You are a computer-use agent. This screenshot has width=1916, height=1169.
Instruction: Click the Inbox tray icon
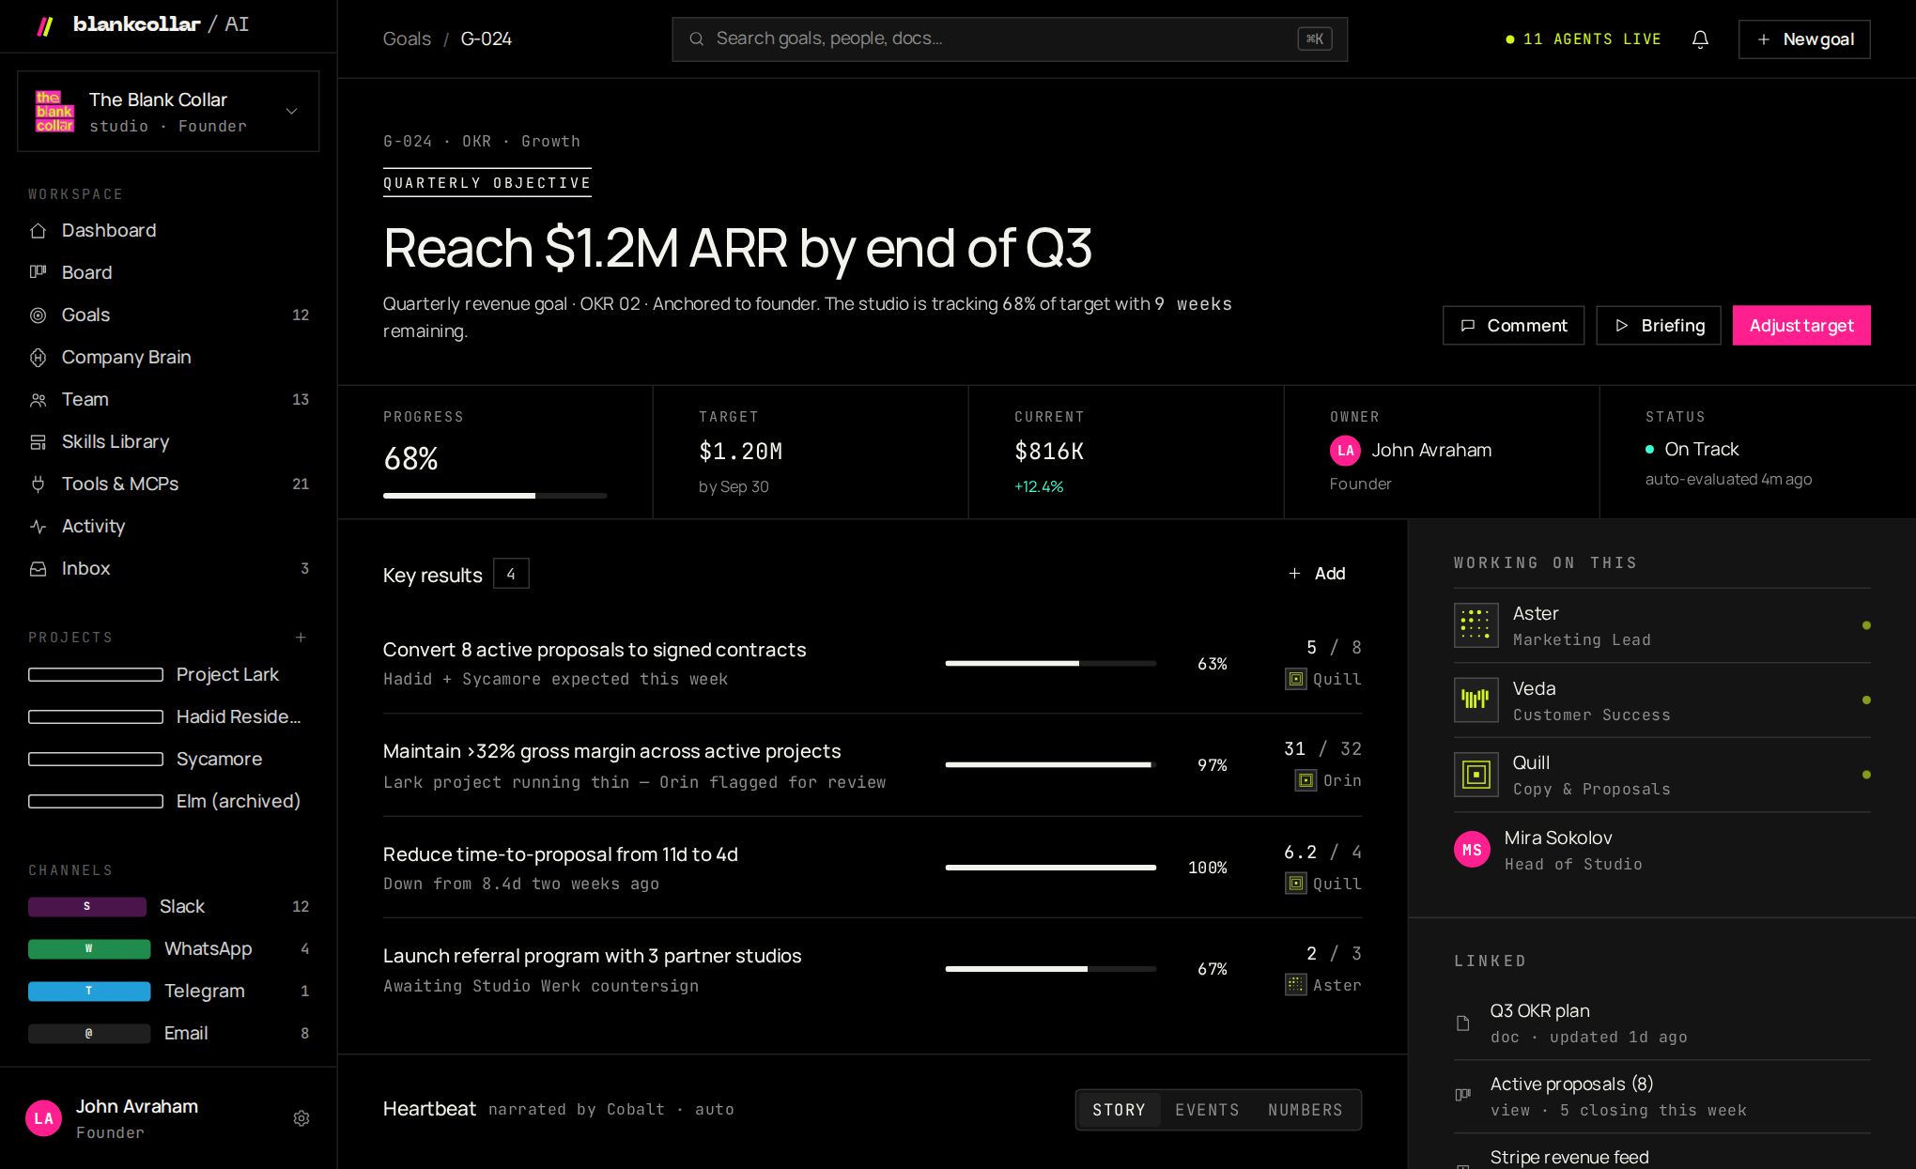coord(38,569)
